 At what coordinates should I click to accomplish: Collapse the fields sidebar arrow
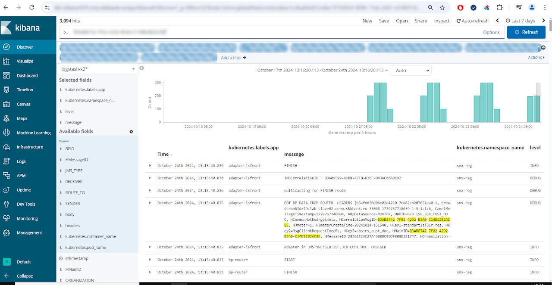pyautogui.click(x=141, y=68)
